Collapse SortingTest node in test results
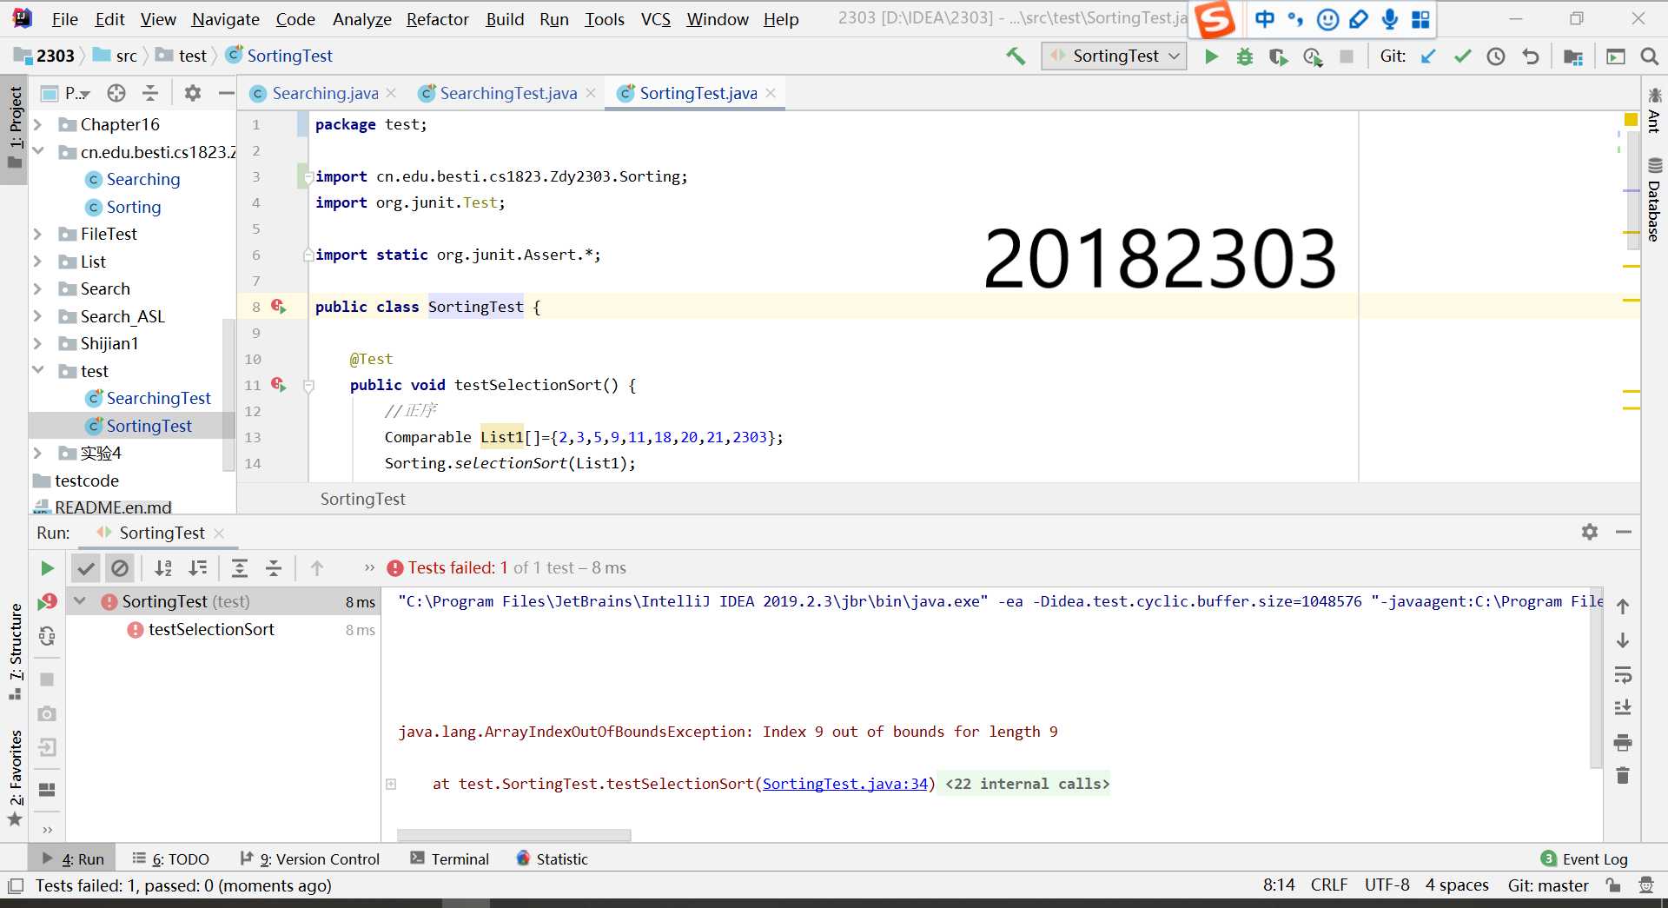 (80, 601)
